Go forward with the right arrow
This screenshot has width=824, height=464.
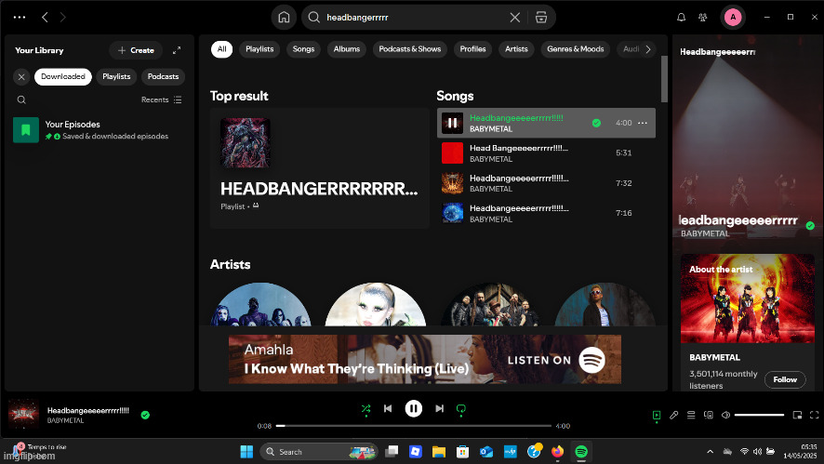[x=62, y=18]
